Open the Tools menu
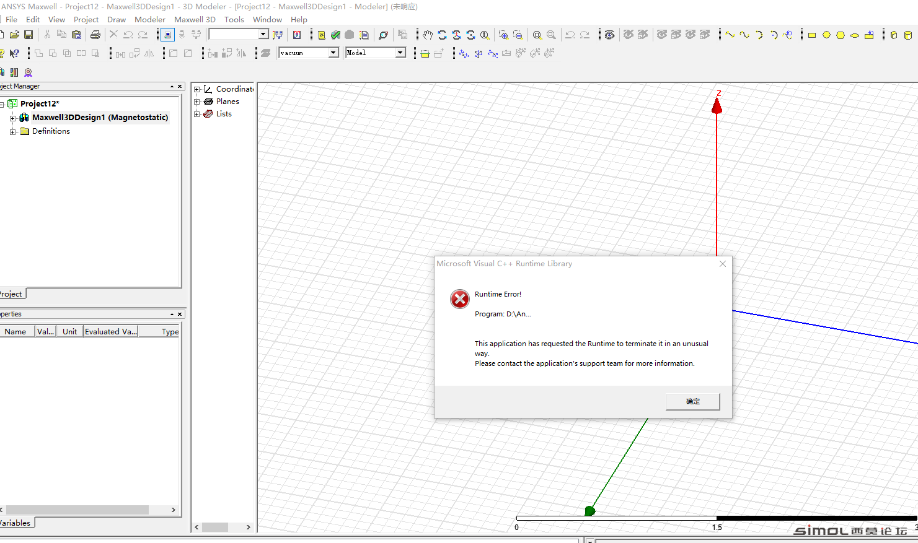Viewport: 918px width, 543px height. 234,19
